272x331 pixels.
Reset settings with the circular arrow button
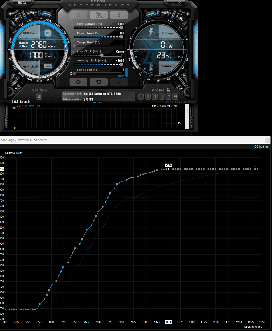(x=99, y=82)
